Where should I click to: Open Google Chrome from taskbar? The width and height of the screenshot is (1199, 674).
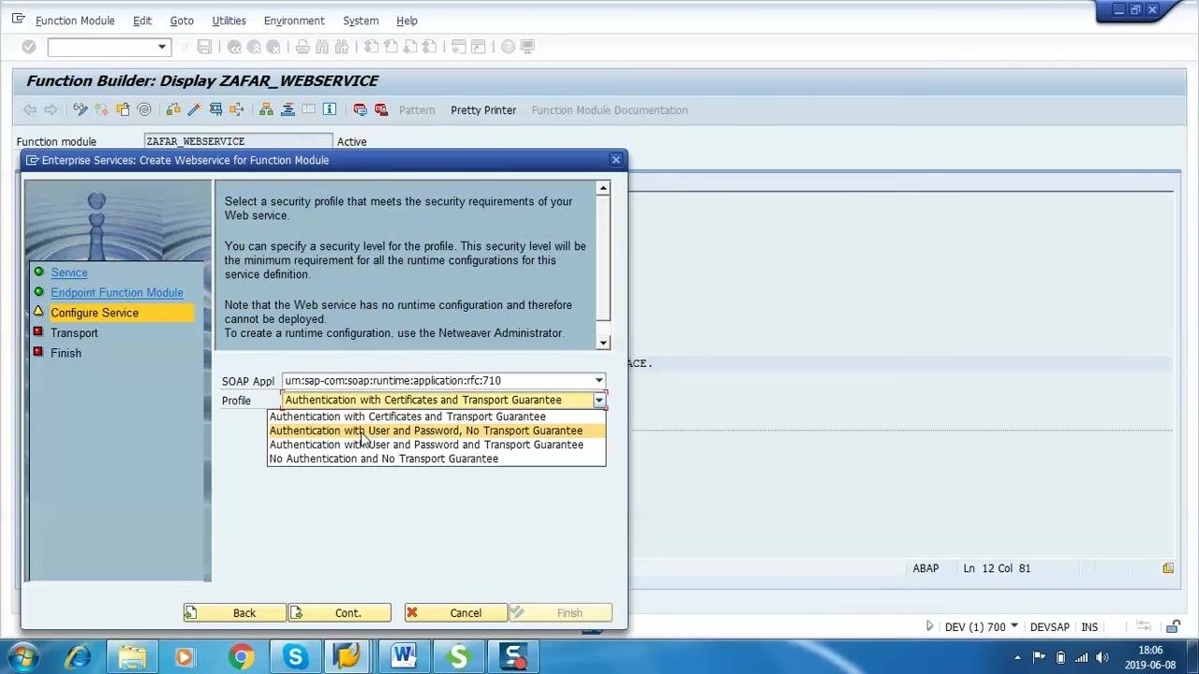tap(241, 657)
